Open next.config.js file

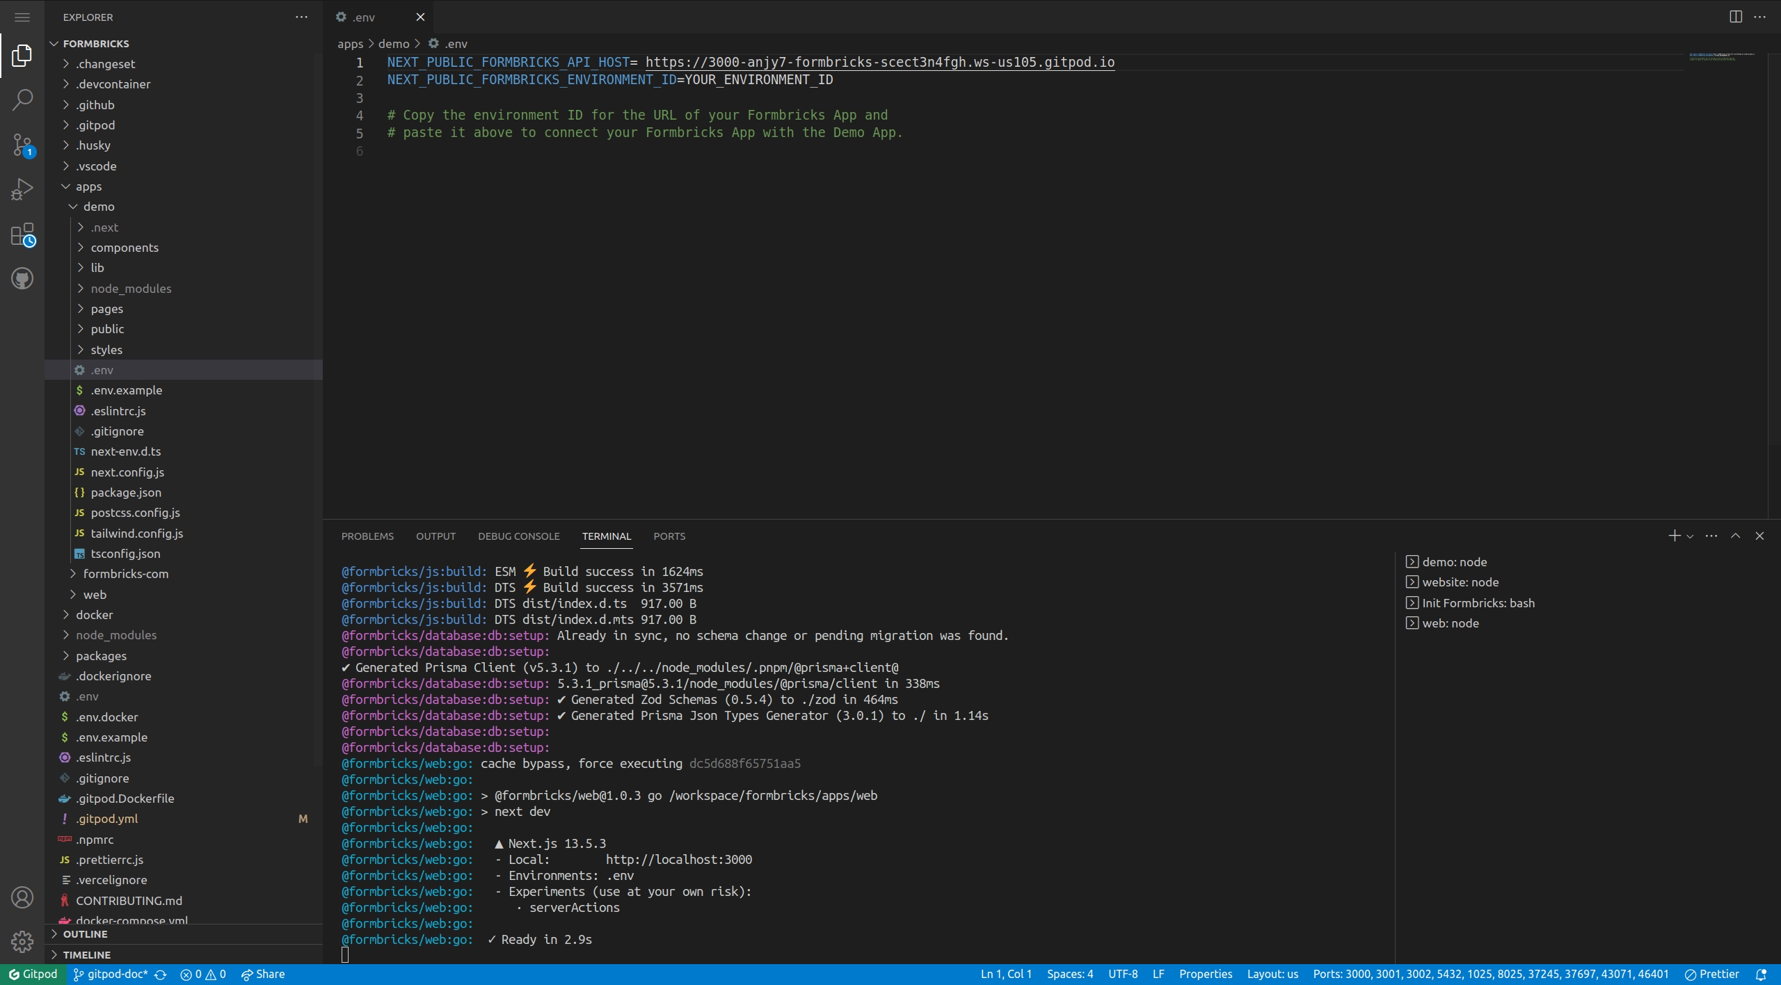[184, 472]
